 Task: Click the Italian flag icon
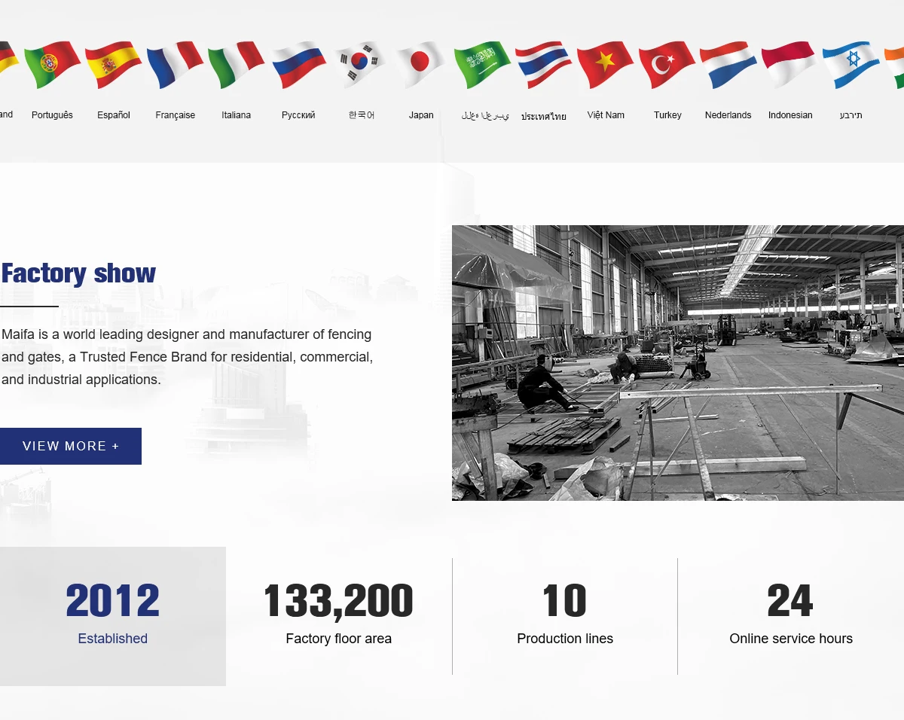237,64
